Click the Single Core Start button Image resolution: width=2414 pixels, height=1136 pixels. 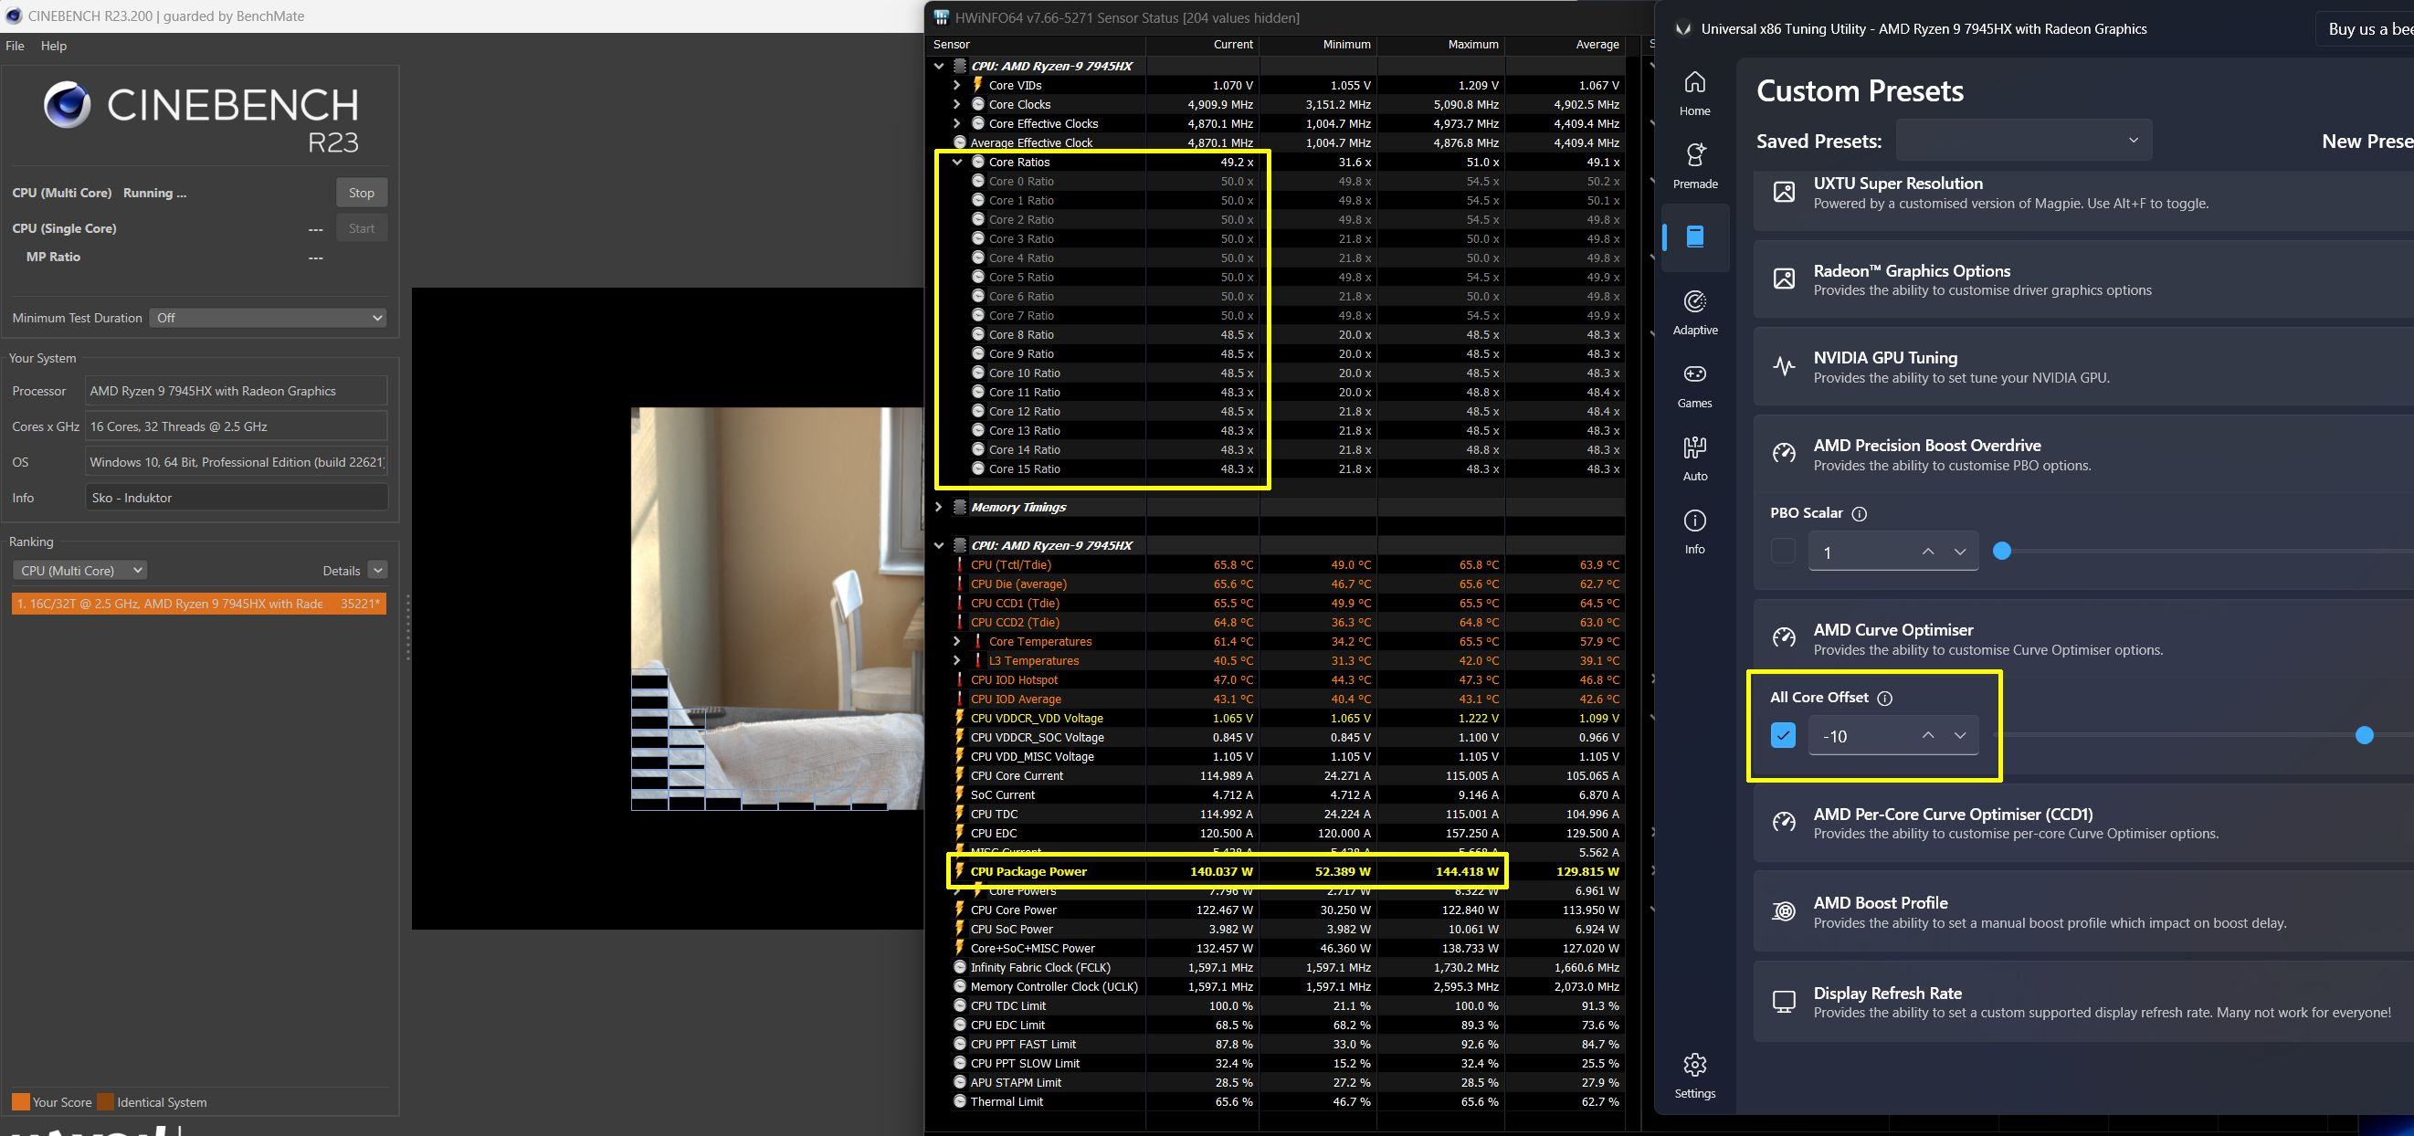pyautogui.click(x=362, y=227)
